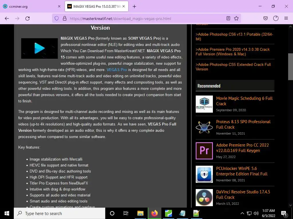This screenshot has width=293, height=219.
Task: Click the Recommended section heading
Action: coord(209,86)
